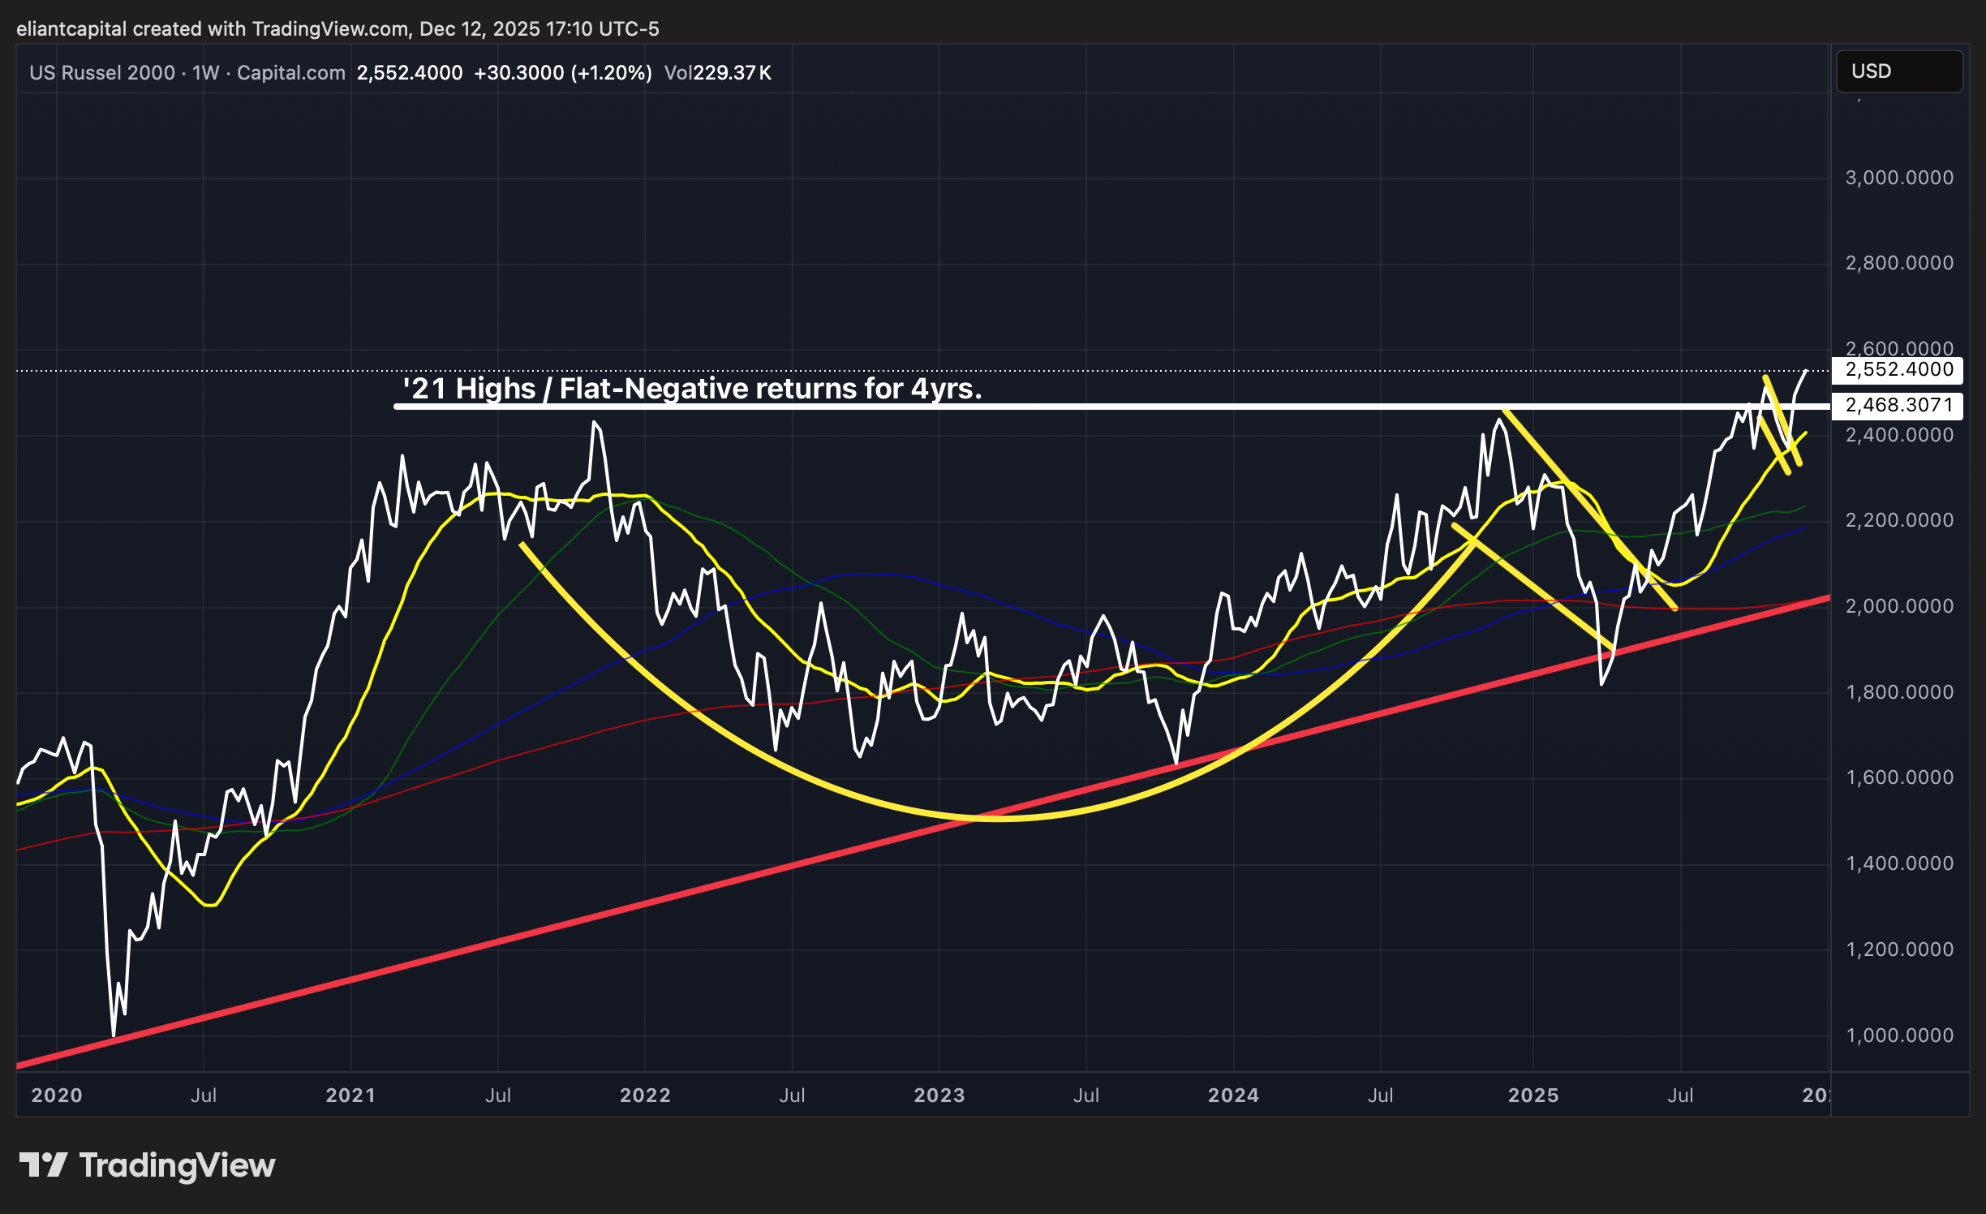Click the 1,000.0000 price scale label

[x=1898, y=1035]
